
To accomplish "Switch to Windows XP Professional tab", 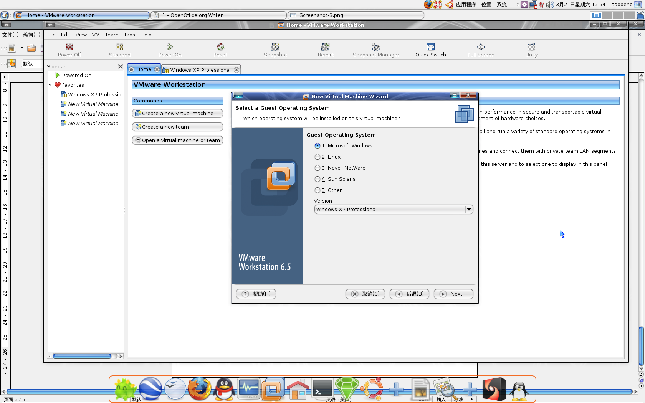I will click(x=200, y=70).
